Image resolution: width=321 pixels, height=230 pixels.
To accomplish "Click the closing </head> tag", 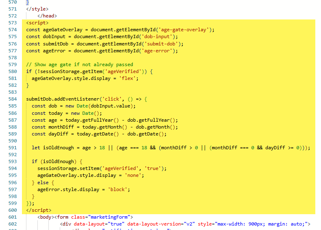I will pos(47,16).
